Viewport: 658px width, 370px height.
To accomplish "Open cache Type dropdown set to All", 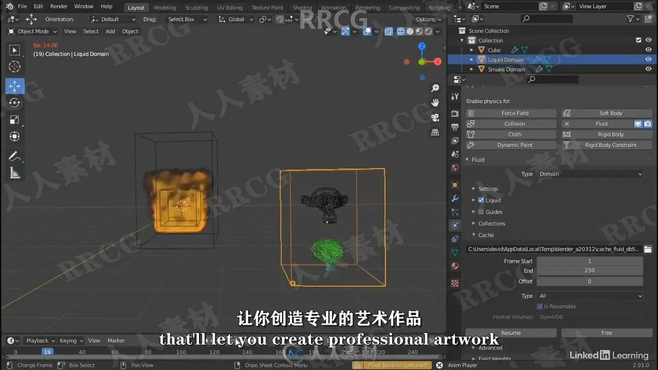I will tap(590, 296).
